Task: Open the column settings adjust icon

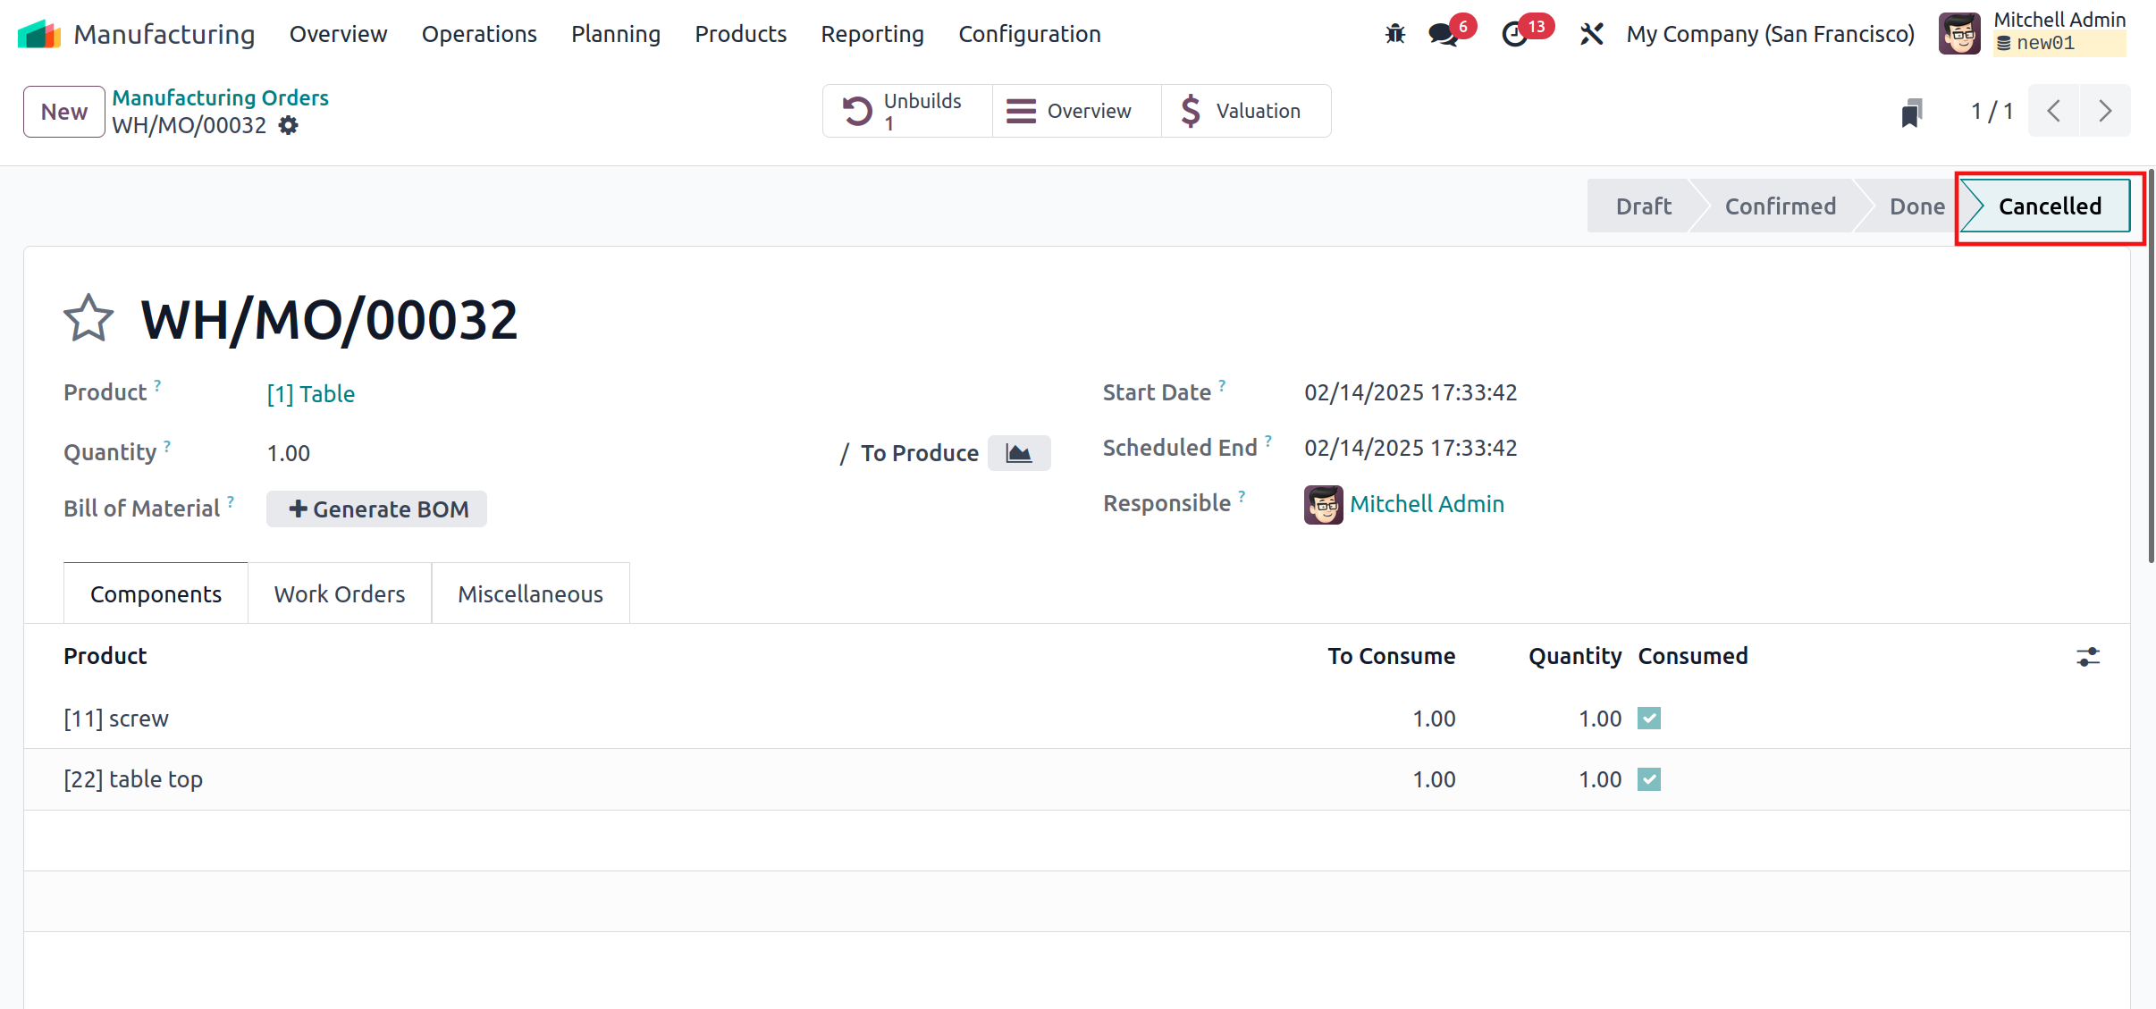Action: [2087, 657]
